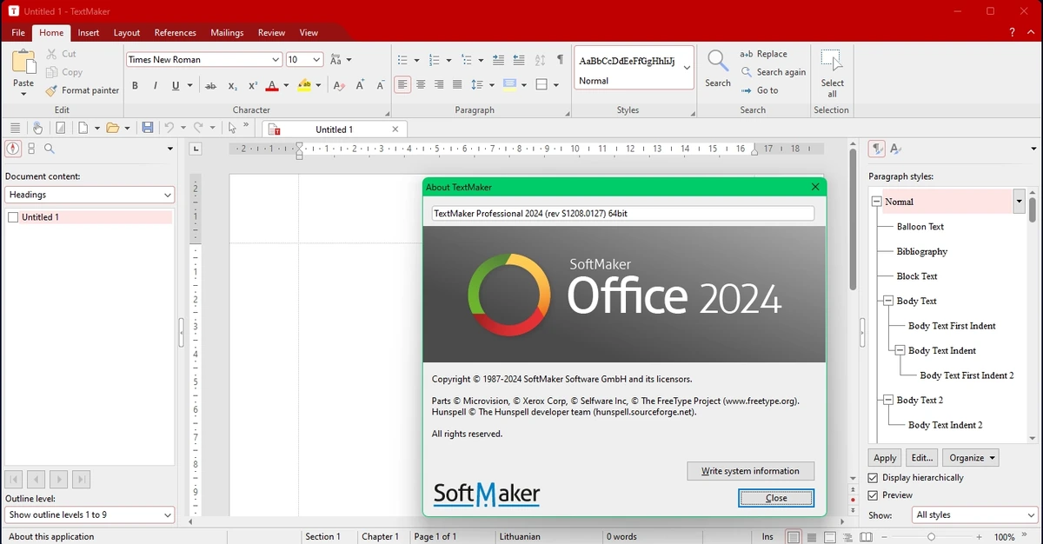Switch to the Review ribbon tab

271,32
